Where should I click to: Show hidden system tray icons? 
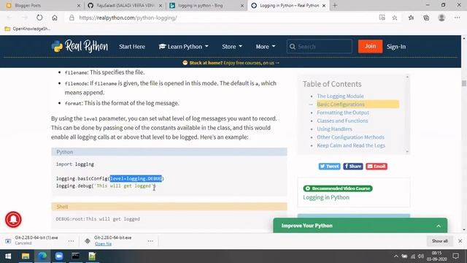395,256
